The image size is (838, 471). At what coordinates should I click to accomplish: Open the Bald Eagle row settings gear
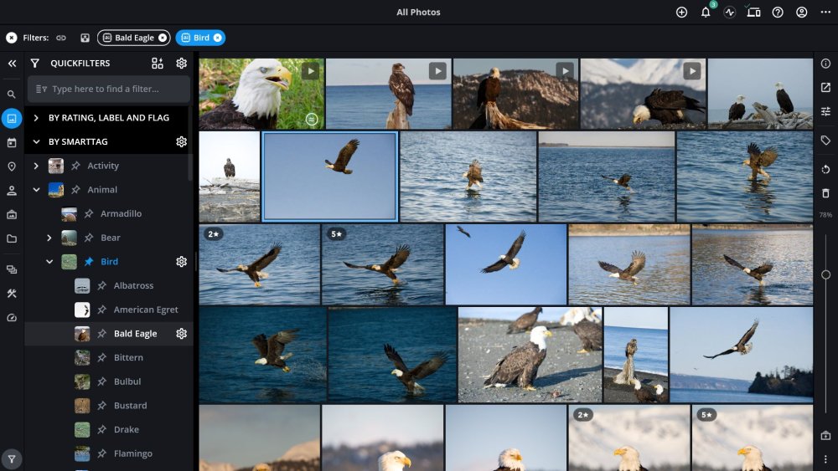pos(182,334)
